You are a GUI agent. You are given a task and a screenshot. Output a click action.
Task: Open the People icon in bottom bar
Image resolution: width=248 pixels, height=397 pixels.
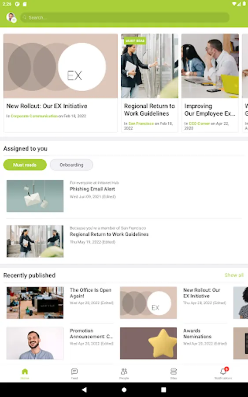click(124, 371)
